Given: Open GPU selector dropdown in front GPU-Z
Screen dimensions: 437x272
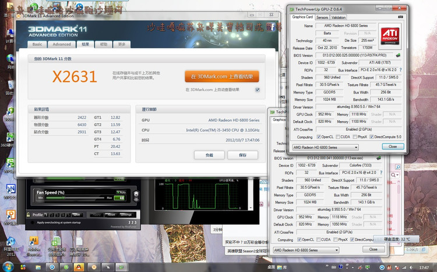Looking at the screenshot, I should tap(326, 147).
